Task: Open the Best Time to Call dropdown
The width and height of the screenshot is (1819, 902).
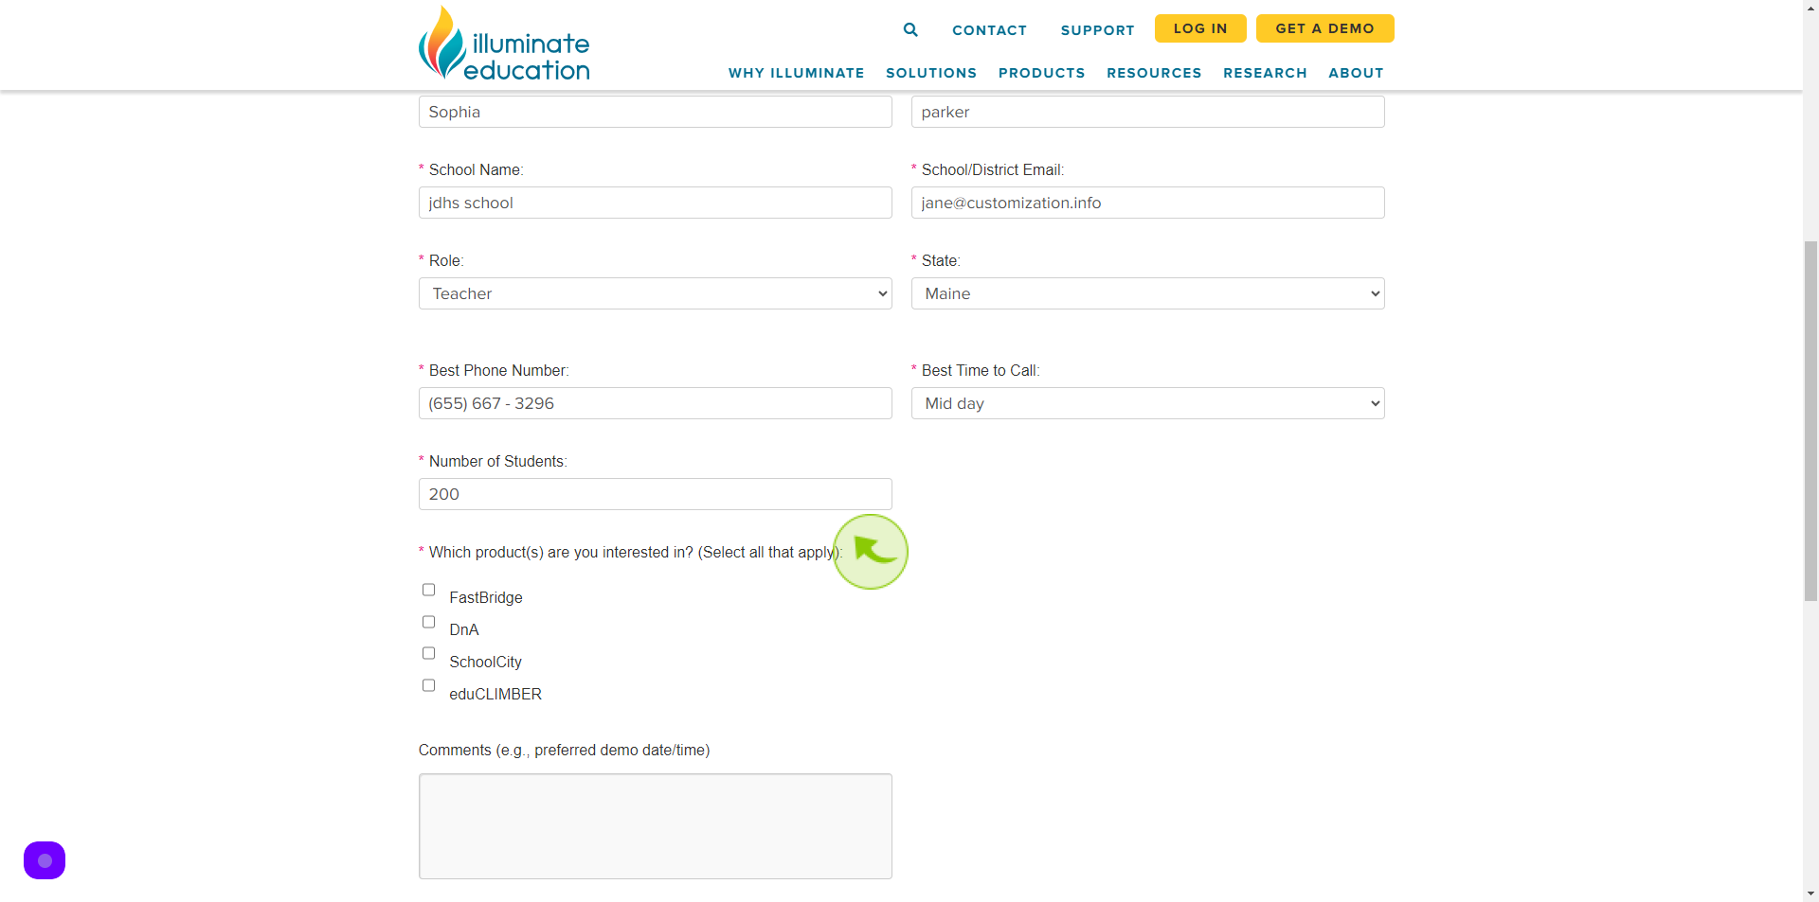Action: pos(1148,403)
